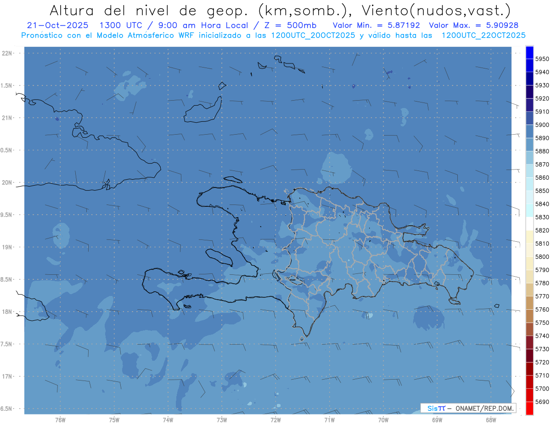Click the 72W longitude axis label
Screen dimensions: 551x426
pyautogui.click(x=275, y=419)
